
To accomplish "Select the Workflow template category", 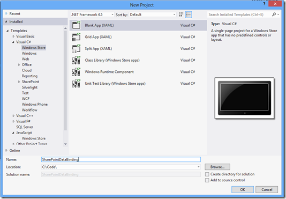I will [29, 110].
